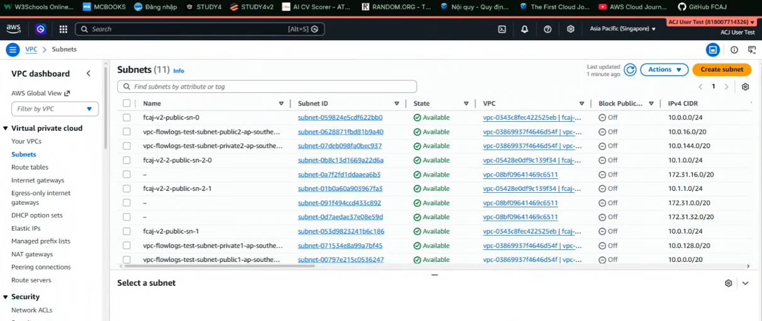Image resolution: width=762 pixels, height=321 pixels.
Task: Check the fcaj-v2-2-public-sn-2-1 row
Action: pyautogui.click(x=126, y=188)
